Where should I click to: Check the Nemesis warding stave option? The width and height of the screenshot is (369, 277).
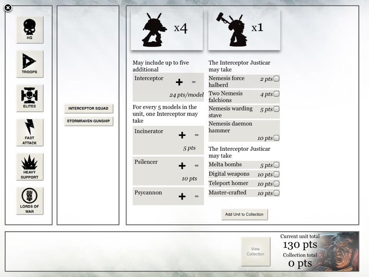276,109
